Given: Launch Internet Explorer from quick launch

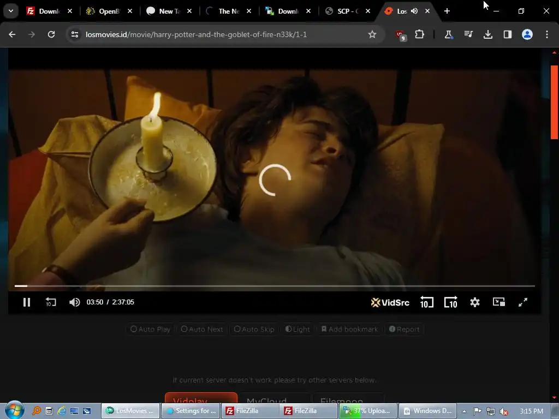Looking at the screenshot, I should coord(61,411).
